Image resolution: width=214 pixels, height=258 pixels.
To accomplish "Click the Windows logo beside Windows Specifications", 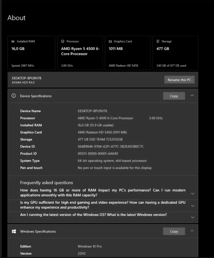I will 14,231.
